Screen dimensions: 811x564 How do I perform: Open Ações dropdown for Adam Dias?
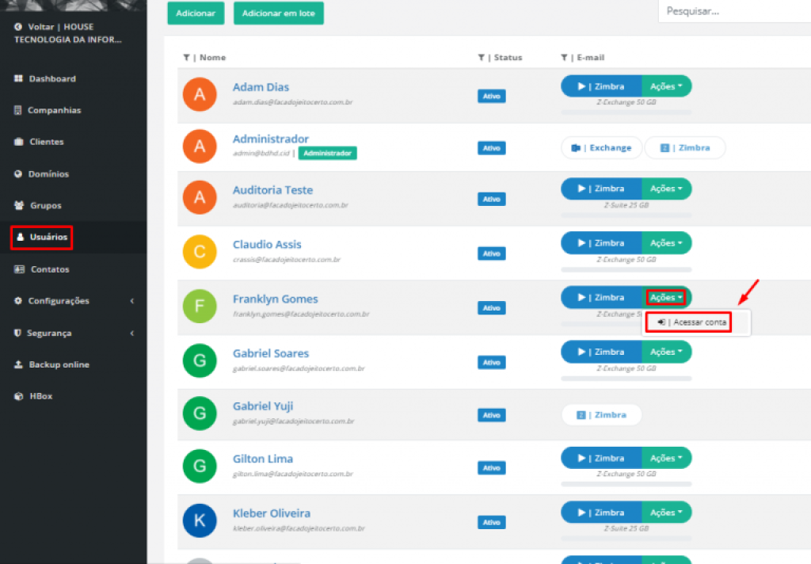tap(666, 86)
